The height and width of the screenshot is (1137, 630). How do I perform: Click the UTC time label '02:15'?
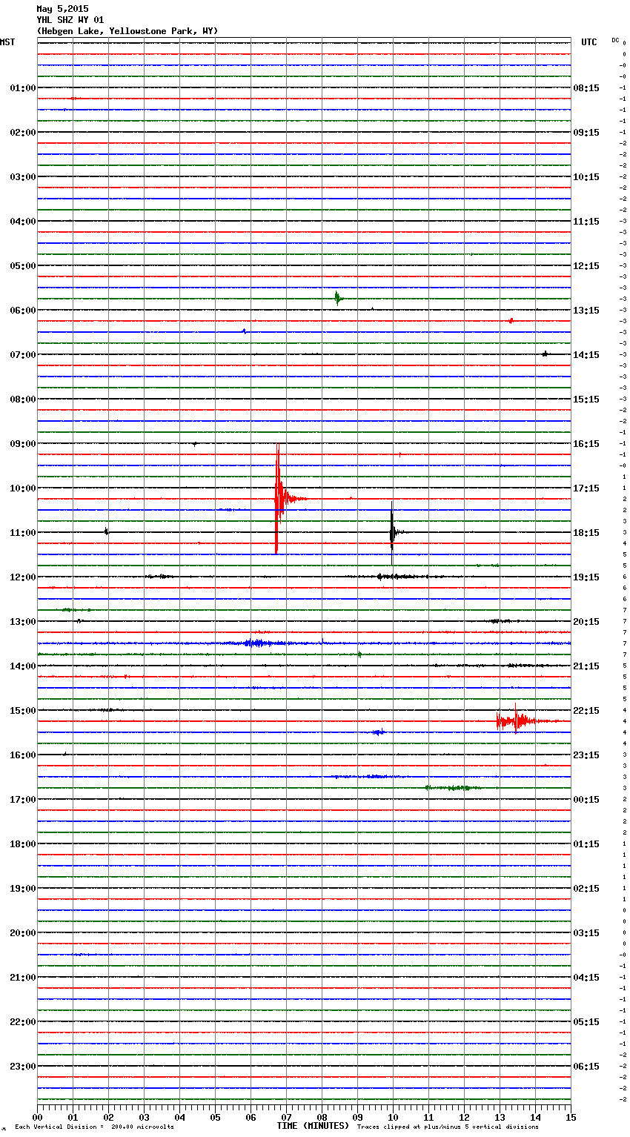pyautogui.click(x=586, y=889)
